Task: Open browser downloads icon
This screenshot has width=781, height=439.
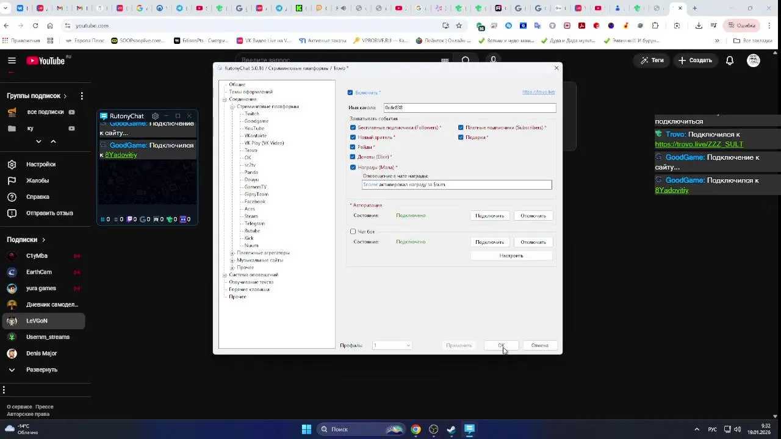Action: (x=699, y=26)
